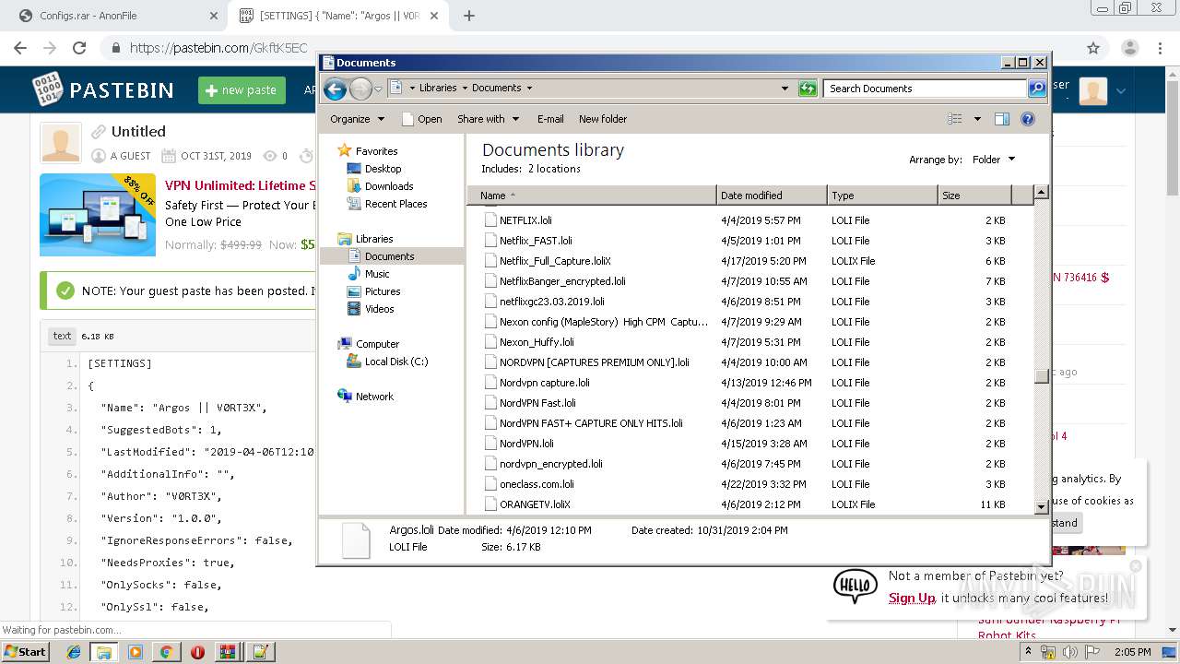The image size is (1180, 664).
Task: Click the Chrome taskbar icon
Action: (166, 652)
